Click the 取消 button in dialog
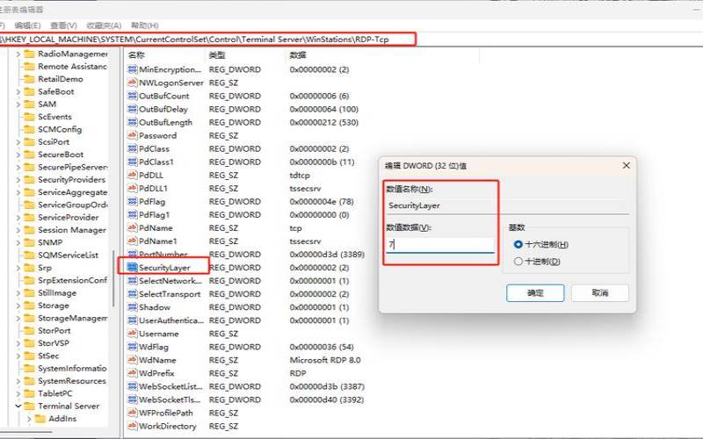The image size is (703, 439). [x=599, y=292]
